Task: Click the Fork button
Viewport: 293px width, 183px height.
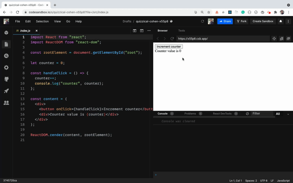Action: (242, 21)
